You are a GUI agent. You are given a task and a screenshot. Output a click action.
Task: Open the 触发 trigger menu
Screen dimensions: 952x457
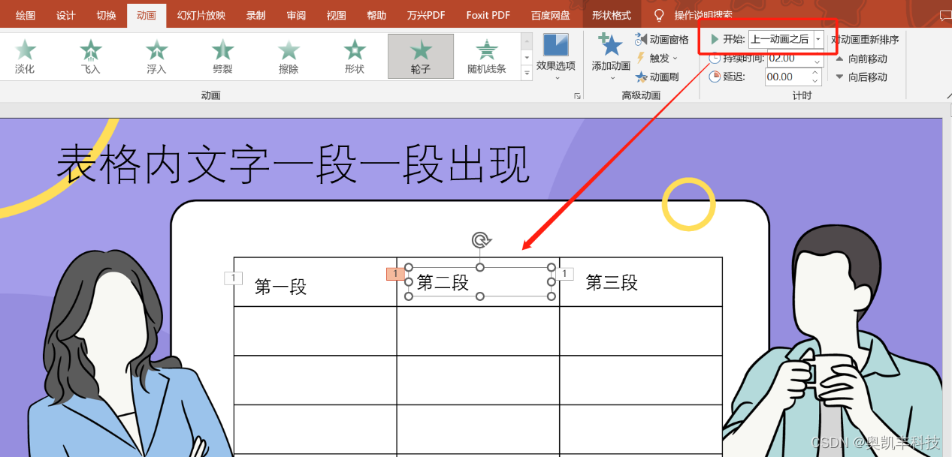tap(657, 58)
